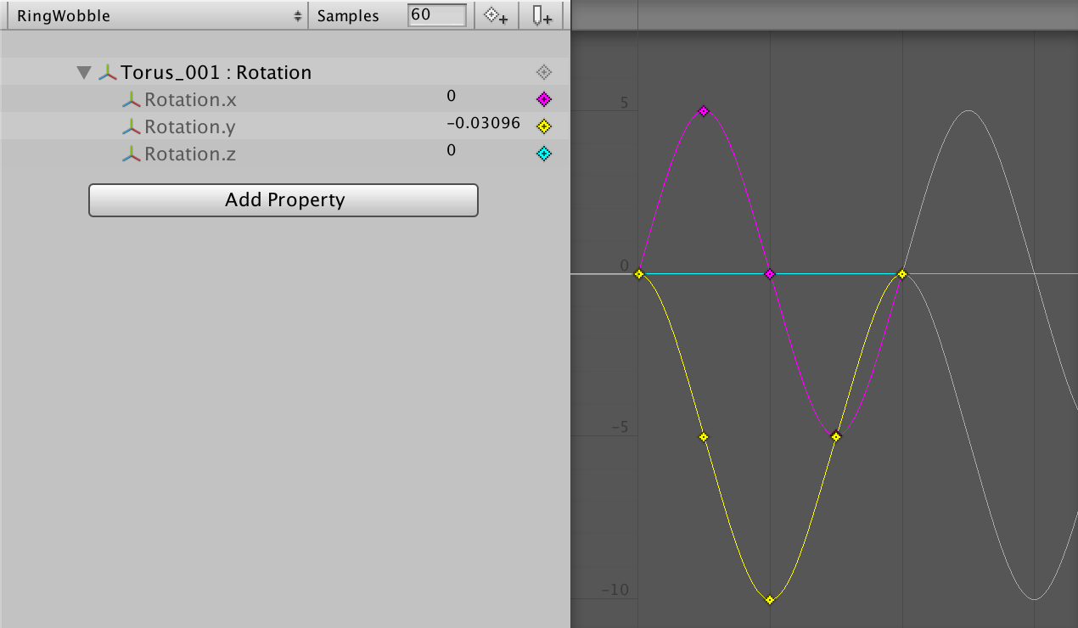1078x628 pixels.
Task: Select the Rotation.x property row
Action: 190,100
